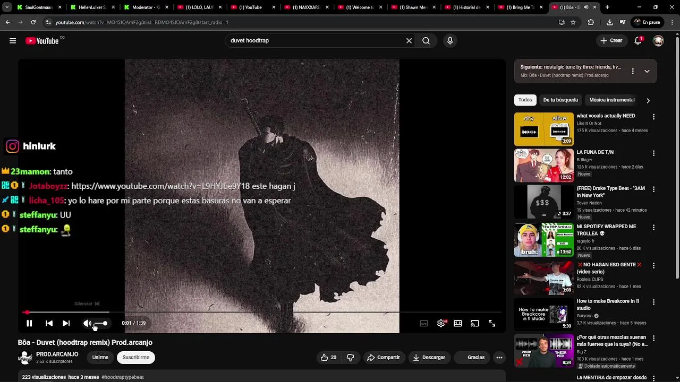This screenshot has width=680, height=382.
Task: Click the Unirme membership button
Action: tap(100, 358)
